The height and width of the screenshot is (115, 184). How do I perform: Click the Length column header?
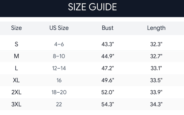156,28
